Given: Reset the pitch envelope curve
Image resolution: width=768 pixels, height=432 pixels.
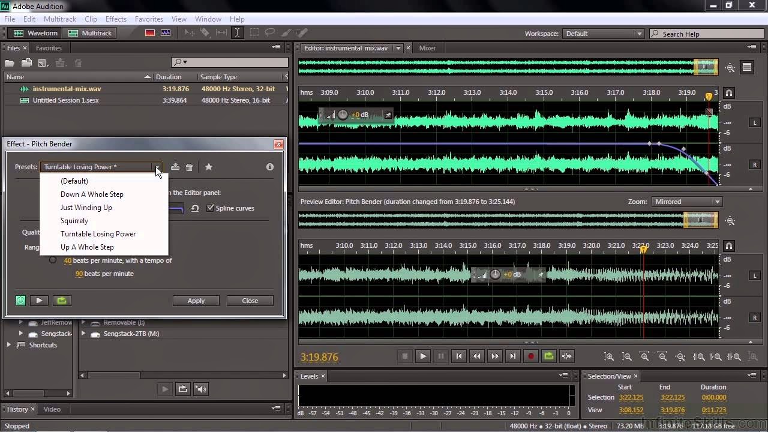Looking at the screenshot, I should pos(195,208).
